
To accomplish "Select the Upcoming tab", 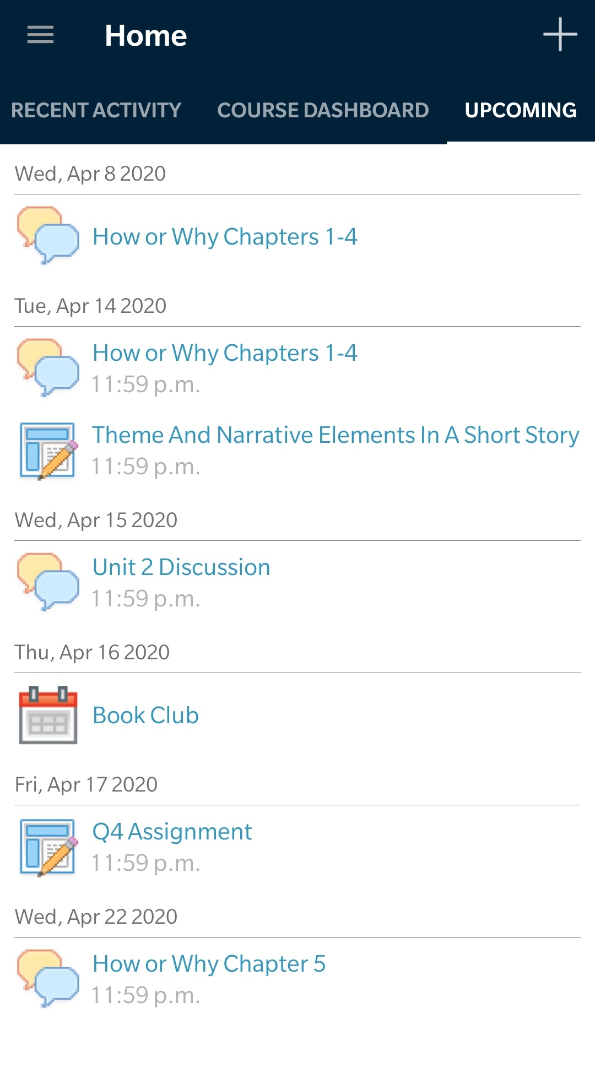I will (521, 110).
